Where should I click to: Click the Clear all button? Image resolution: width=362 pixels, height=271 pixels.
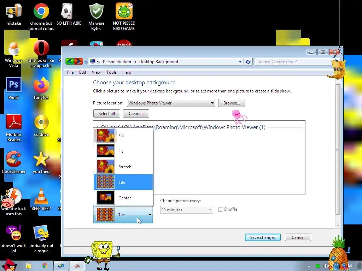(136, 113)
